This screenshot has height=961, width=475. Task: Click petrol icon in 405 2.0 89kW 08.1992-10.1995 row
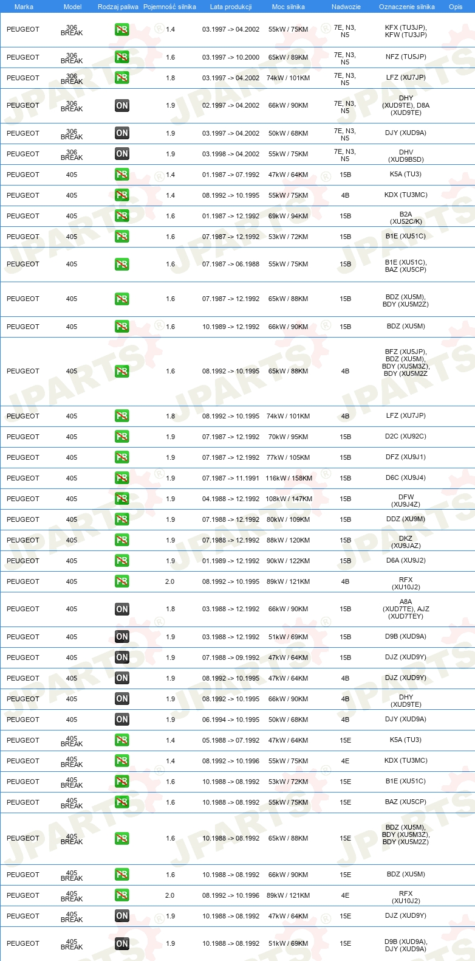(x=122, y=581)
